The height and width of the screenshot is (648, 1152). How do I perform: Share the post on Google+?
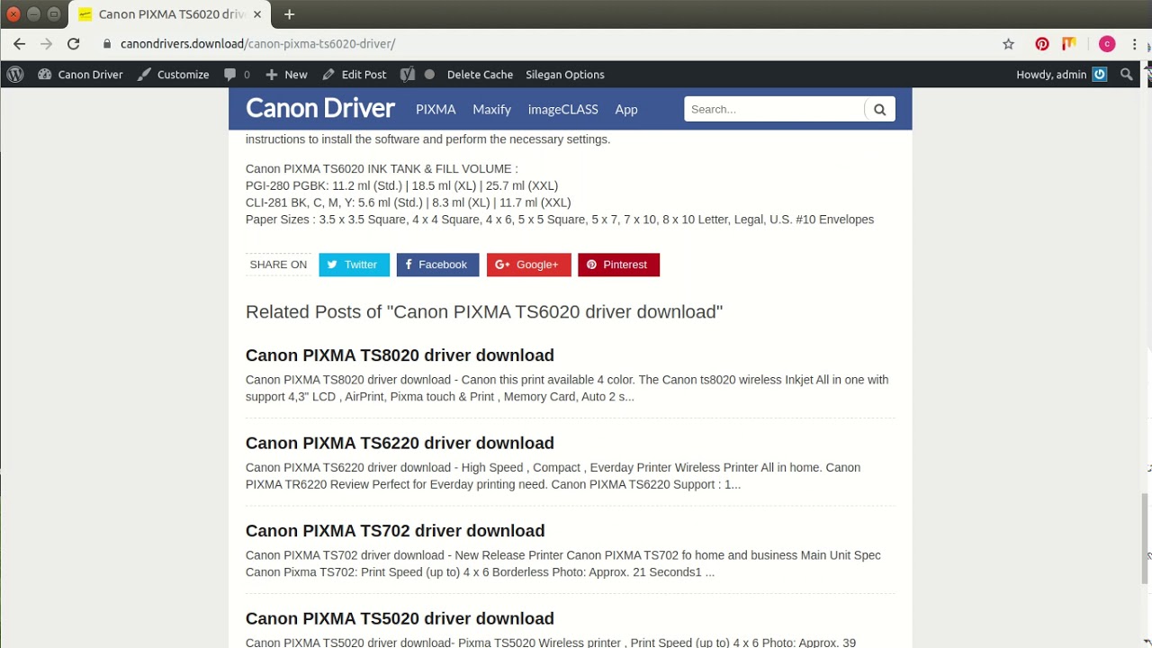(528, 265)
